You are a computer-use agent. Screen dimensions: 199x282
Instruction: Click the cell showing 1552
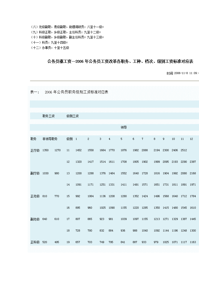tap(124, 173)
